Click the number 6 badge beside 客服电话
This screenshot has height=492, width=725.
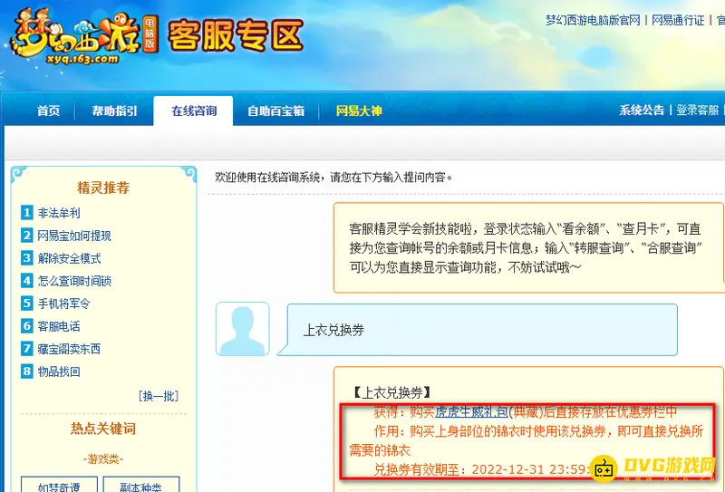coord(27,326)
